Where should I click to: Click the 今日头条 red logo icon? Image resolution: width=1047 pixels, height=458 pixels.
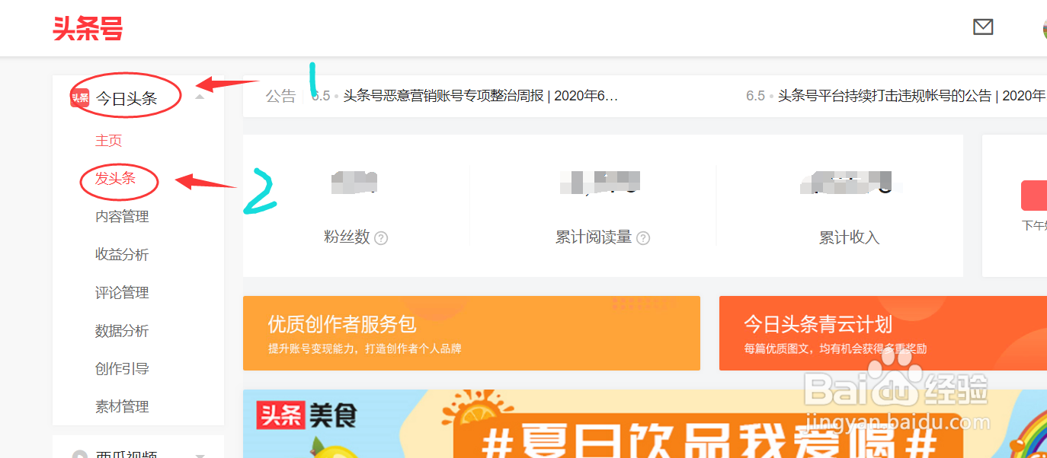[79, 97]
